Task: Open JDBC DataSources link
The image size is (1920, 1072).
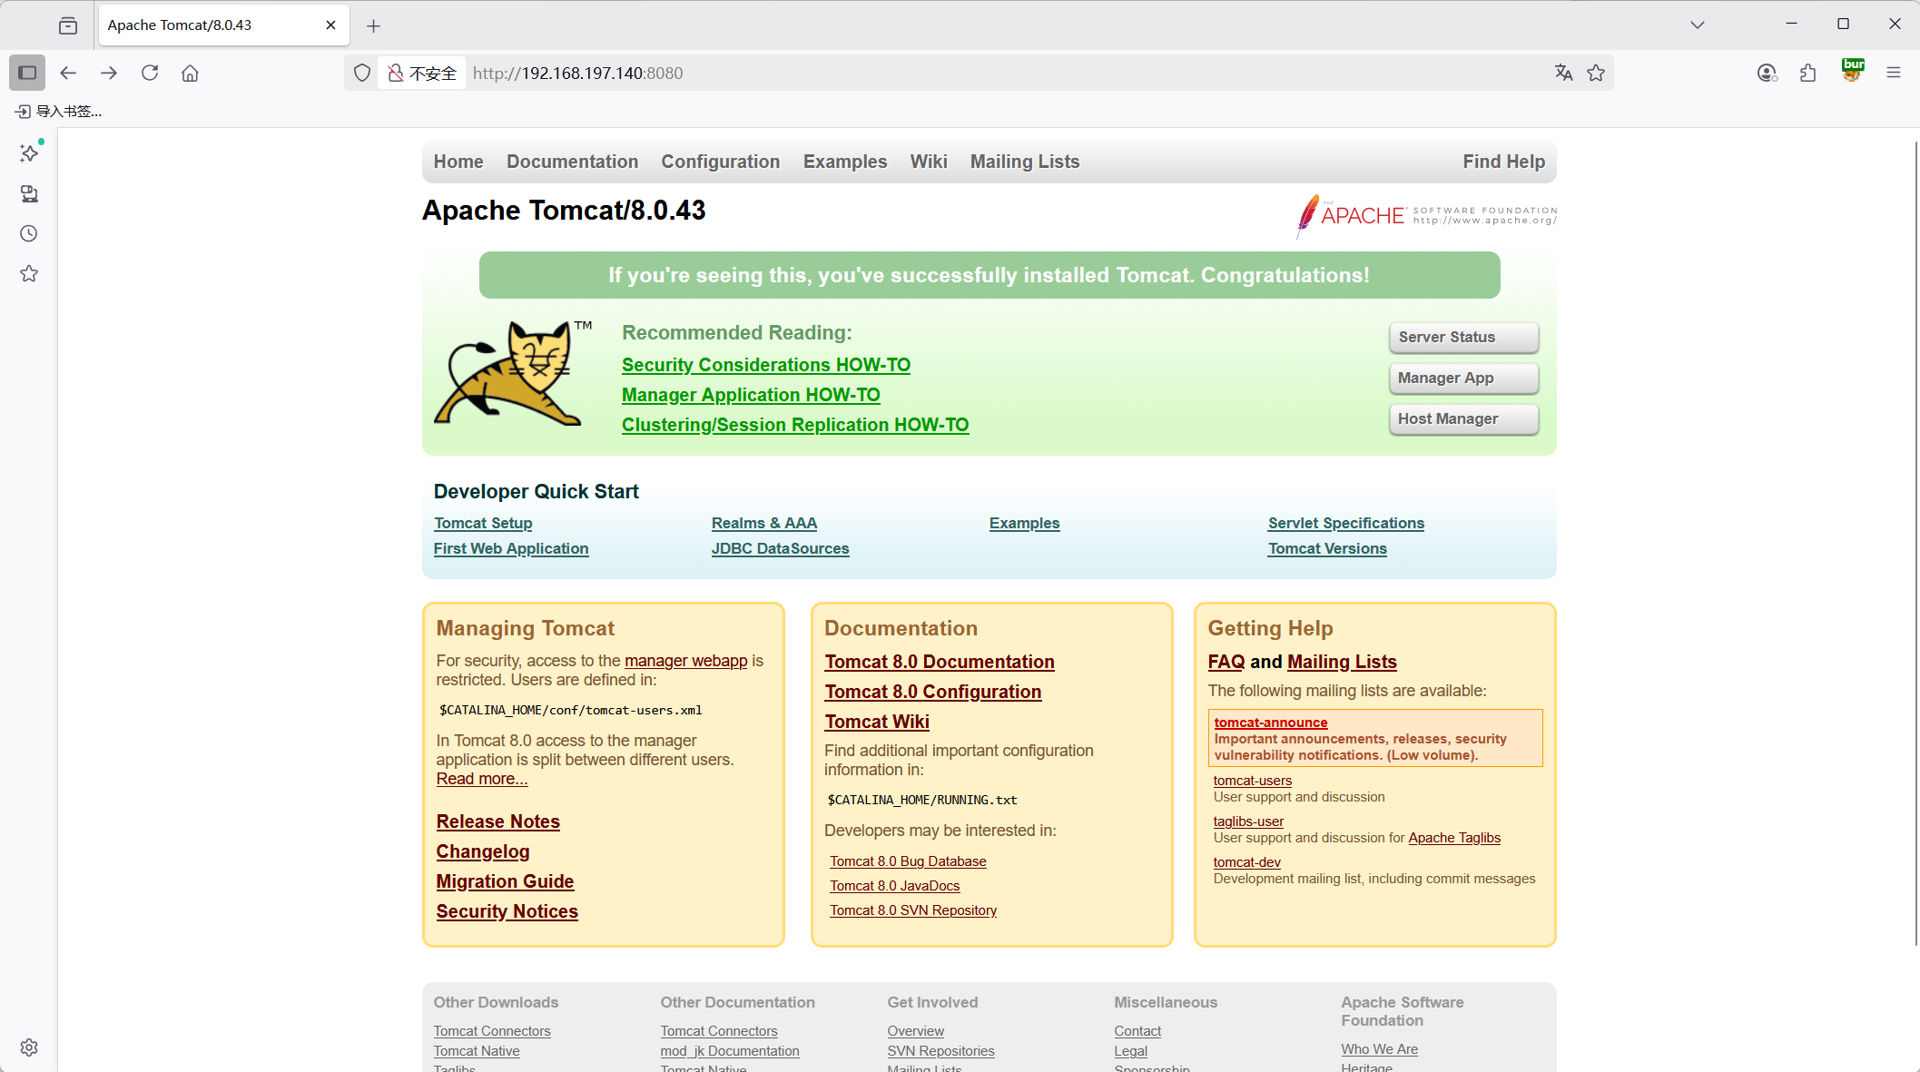Action: tap(780, 548)
